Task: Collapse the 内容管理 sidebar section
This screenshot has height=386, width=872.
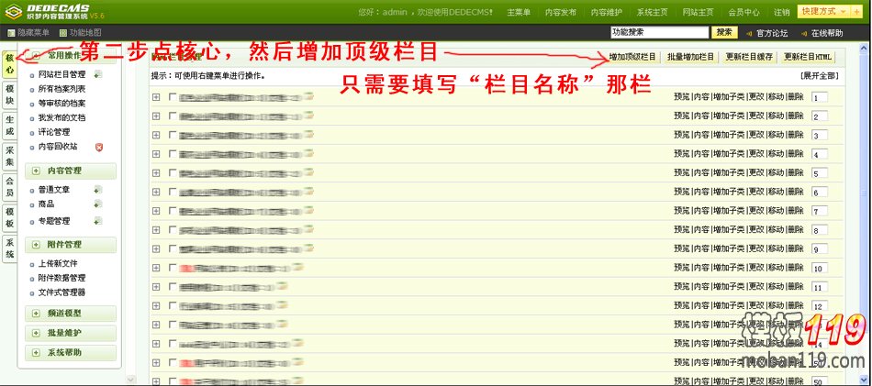Action: click(x=71, y=171)
